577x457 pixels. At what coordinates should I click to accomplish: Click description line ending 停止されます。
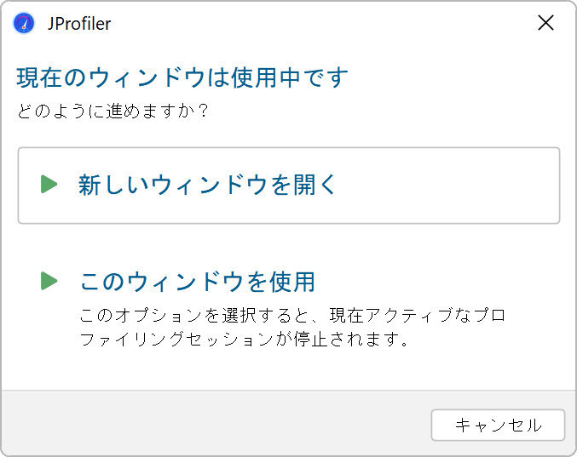click(244, 339)
